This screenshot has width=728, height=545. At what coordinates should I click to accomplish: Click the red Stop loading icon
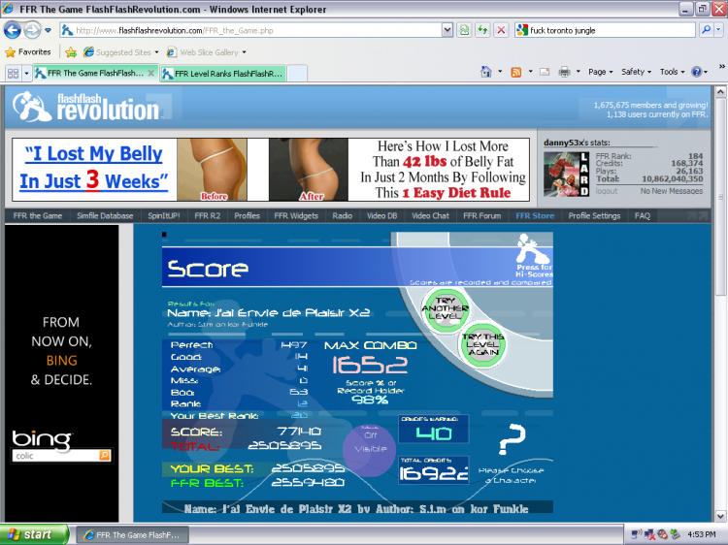(501, 31)
